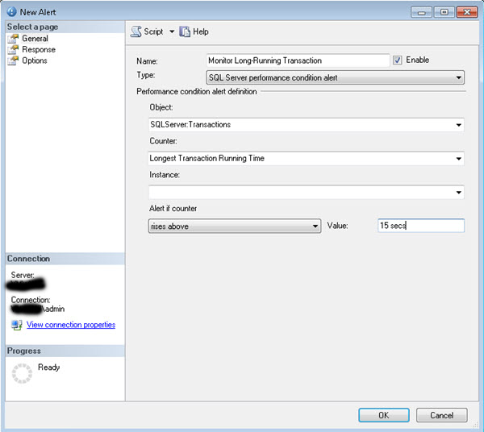
Task: Click the New Alert title bar icon
Action: (x=11, y=12)
